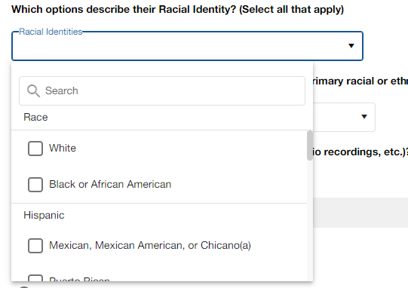This screenshot has width=408, height=288.
Task: Open the primary racial or ethnic dropdown arrow
Action: click(364, 117)
